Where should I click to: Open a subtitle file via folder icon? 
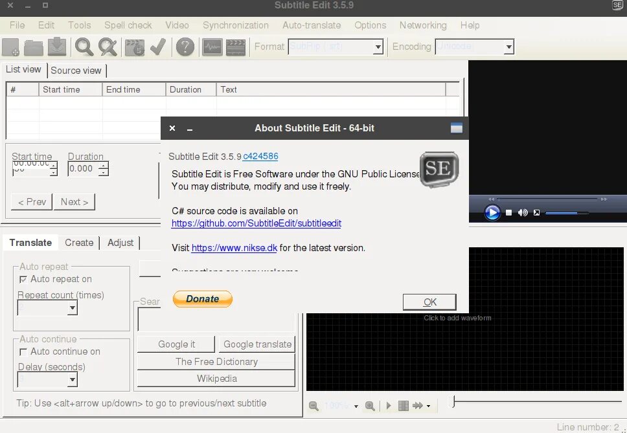click(x=34, y=47)
